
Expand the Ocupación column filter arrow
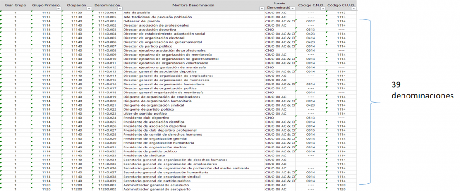coord(89,9)
